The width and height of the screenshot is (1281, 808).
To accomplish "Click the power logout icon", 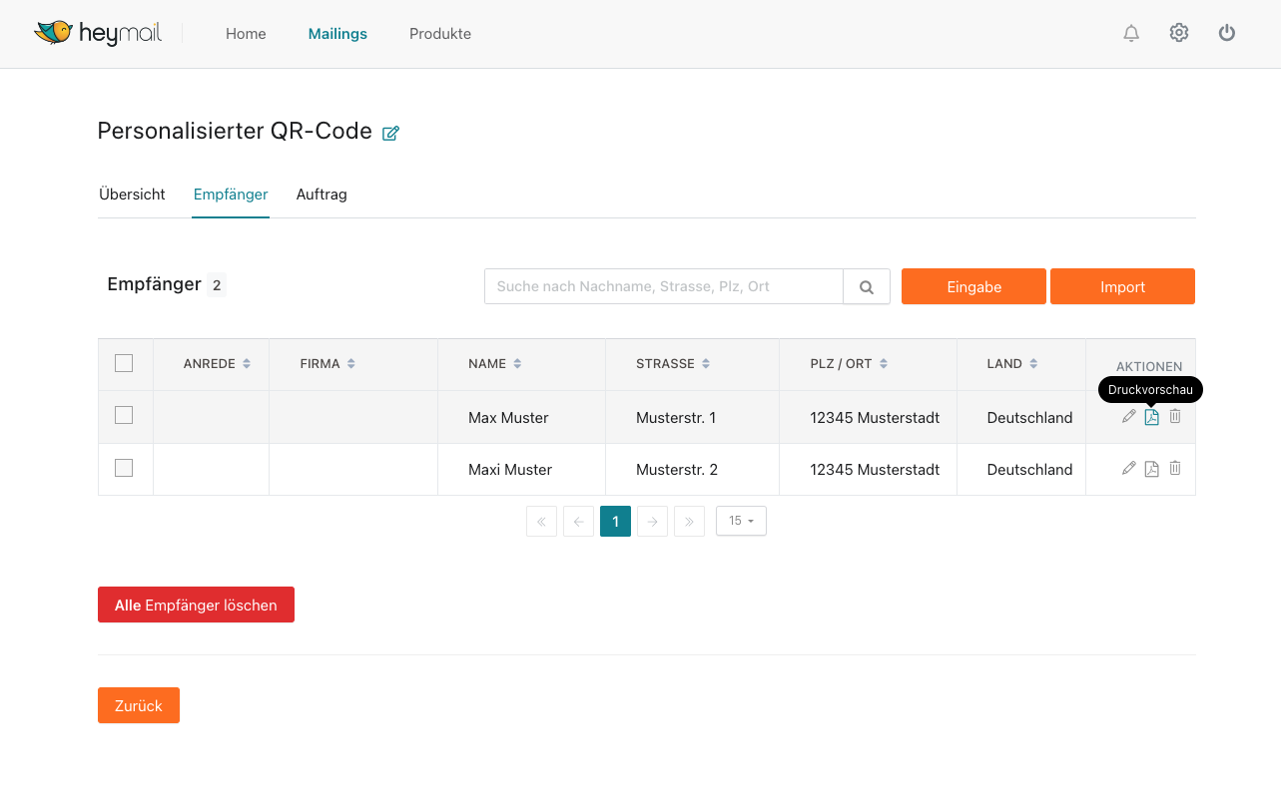I will point(1227,33).
